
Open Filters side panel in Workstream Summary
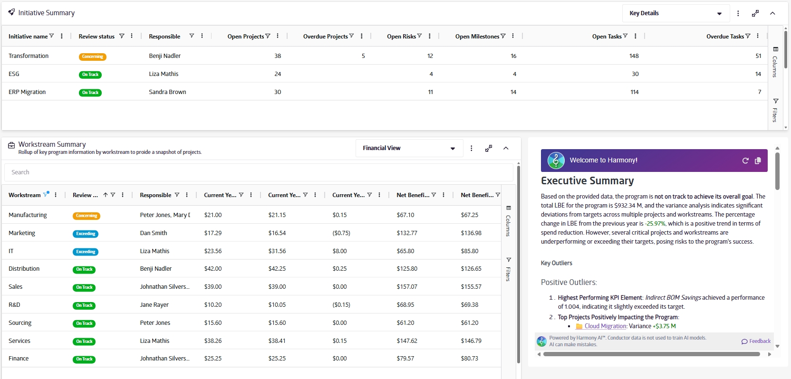(x=508, y=269)
